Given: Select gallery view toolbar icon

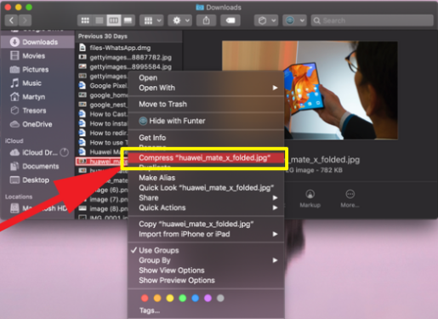Looking at the screenshot, I should pyautogui.click(x=128, y=20).
